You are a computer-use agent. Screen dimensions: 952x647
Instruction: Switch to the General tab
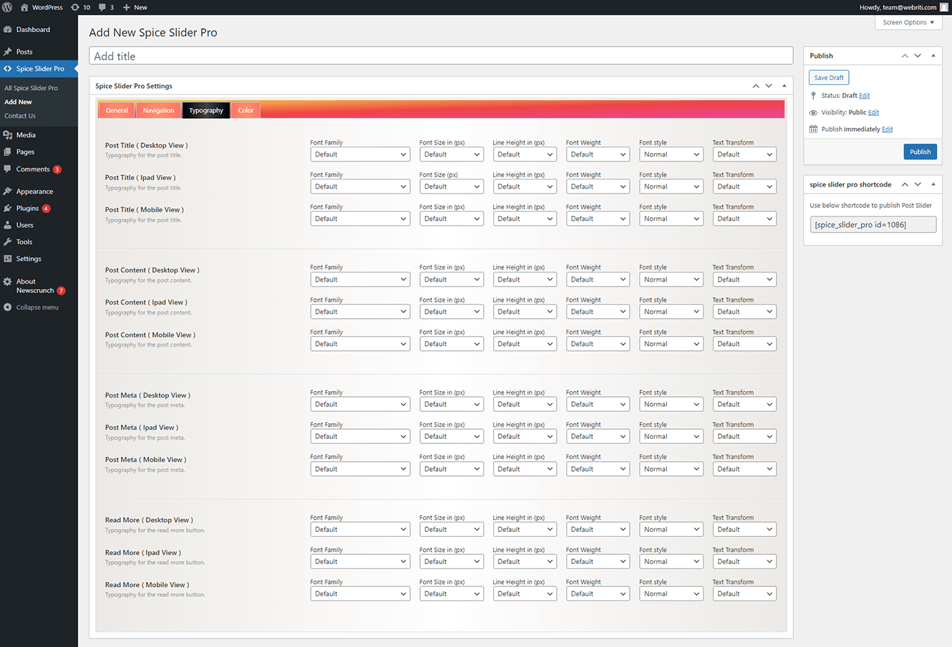click(117, 110)
